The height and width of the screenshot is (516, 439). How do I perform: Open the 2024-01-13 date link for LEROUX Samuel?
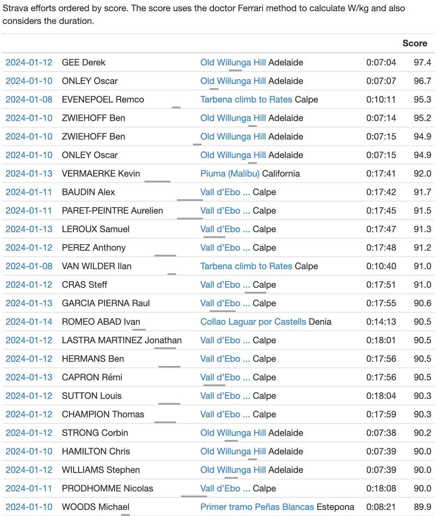pos(29,229)
